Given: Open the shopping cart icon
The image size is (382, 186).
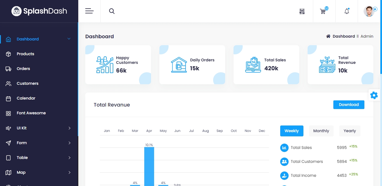Looking at the screenshot, I should coord(323,11).
